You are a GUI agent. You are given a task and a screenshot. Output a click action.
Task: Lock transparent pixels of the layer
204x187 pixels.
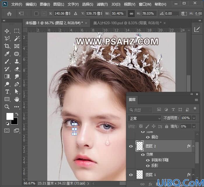point(141,126)
